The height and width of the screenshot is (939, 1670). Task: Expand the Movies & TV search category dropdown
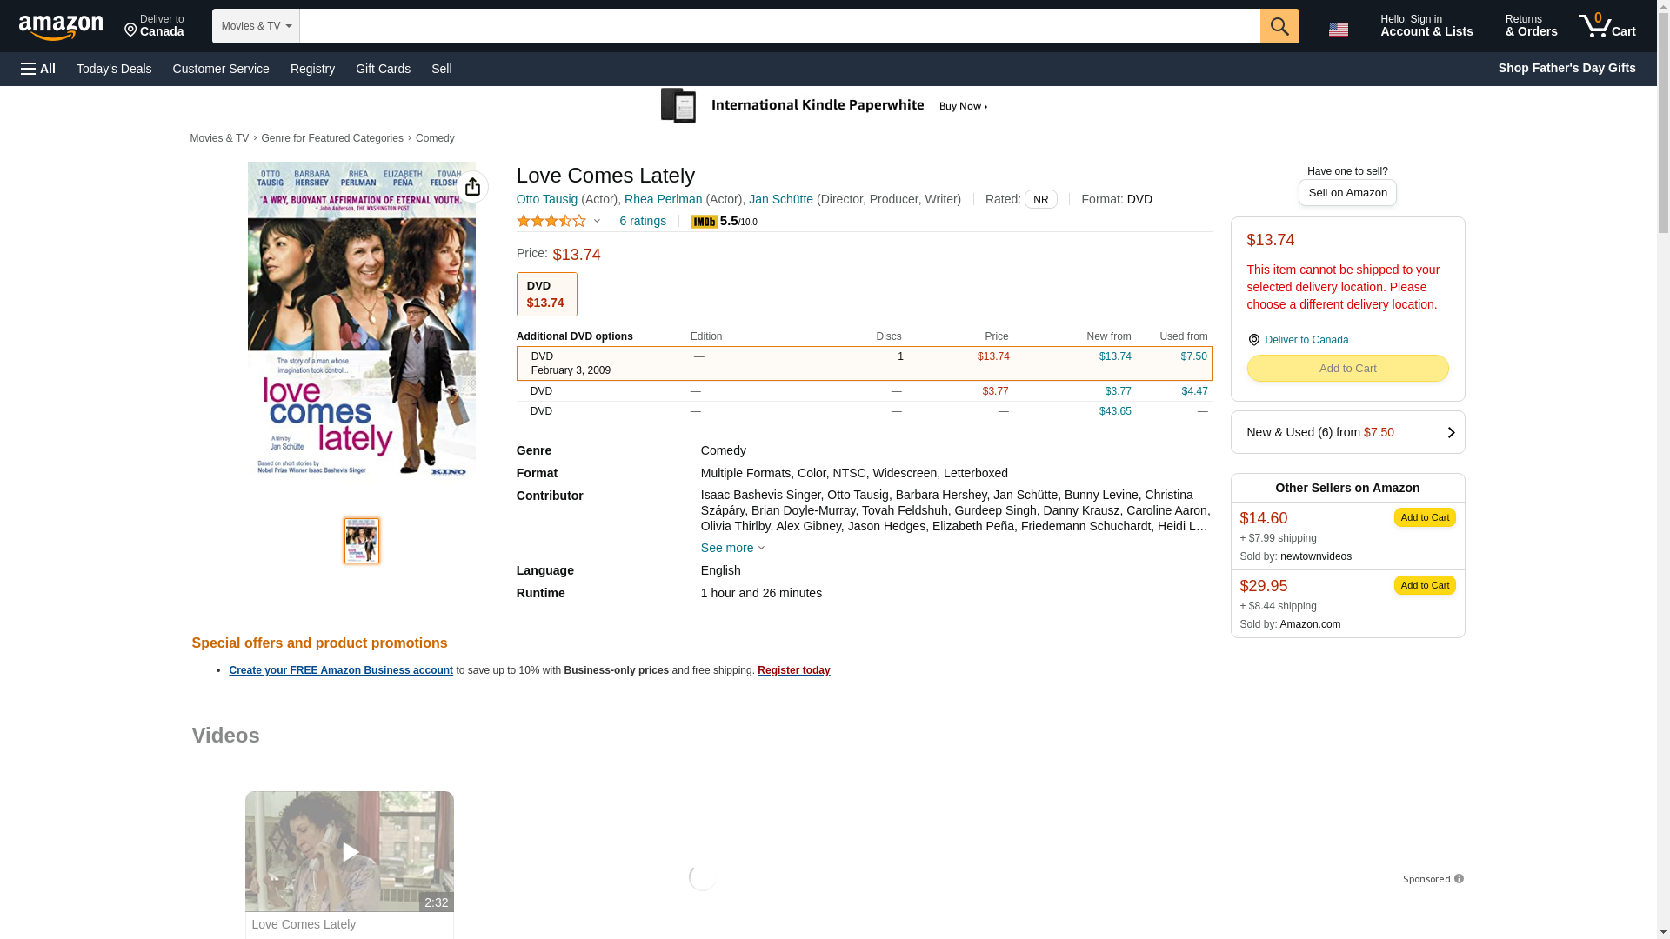click(256, 26)
